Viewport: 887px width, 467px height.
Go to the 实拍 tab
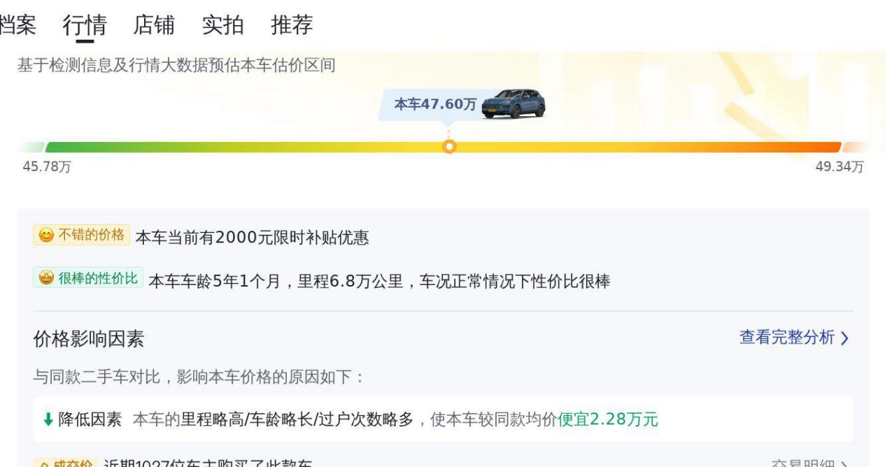[x=223, y=25]
